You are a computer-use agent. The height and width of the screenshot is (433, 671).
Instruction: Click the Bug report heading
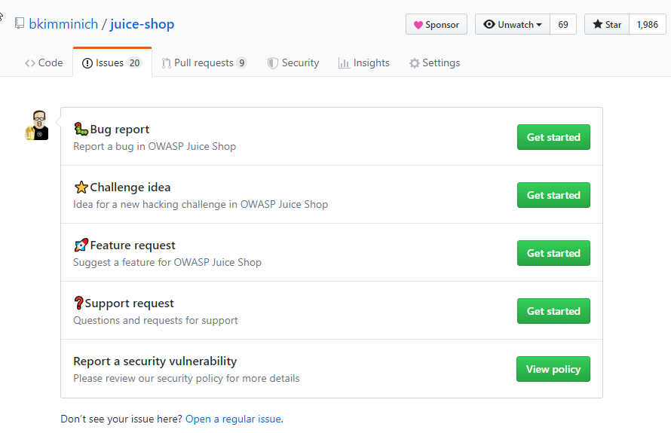click(120, 129)
